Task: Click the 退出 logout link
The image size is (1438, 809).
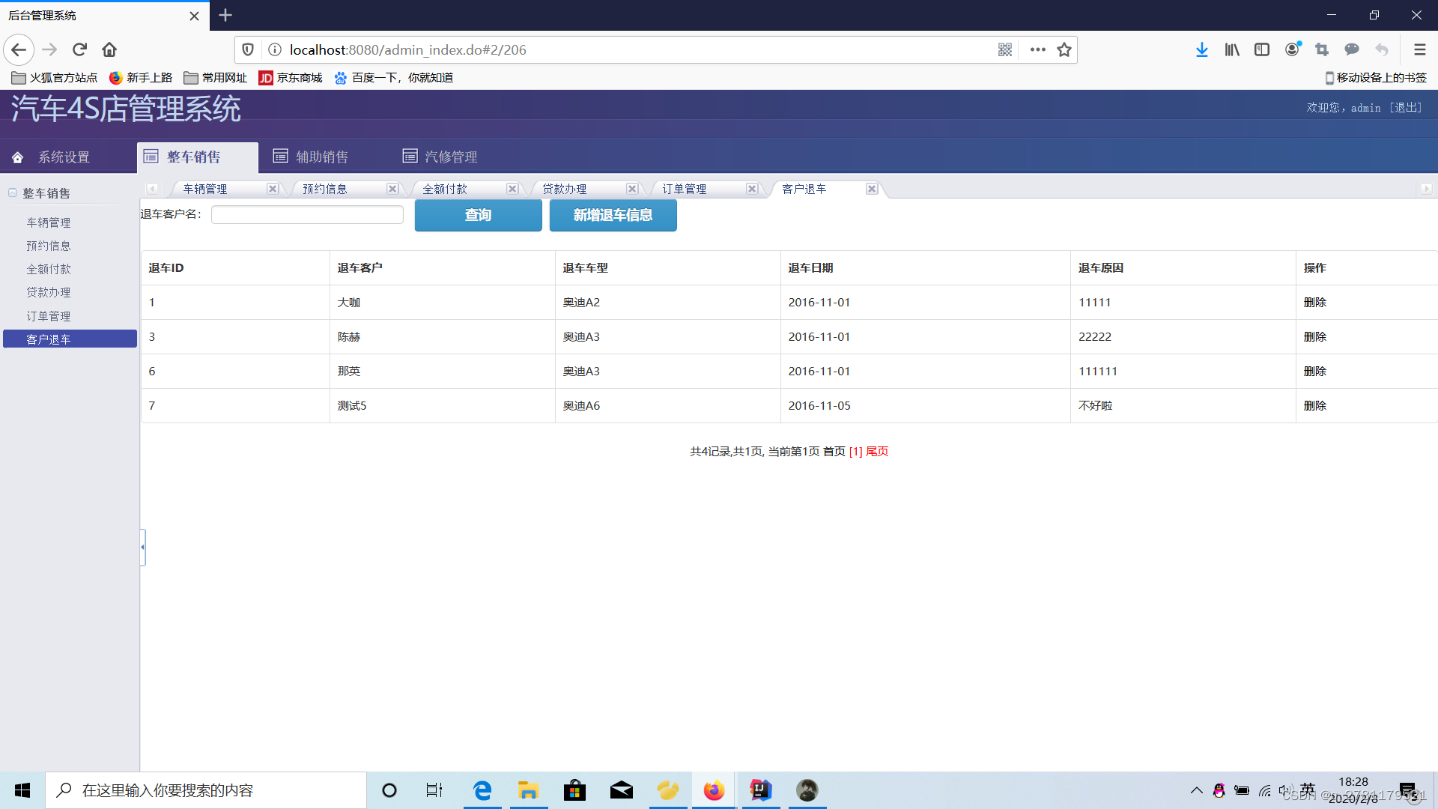Action: coord(1405,108)
